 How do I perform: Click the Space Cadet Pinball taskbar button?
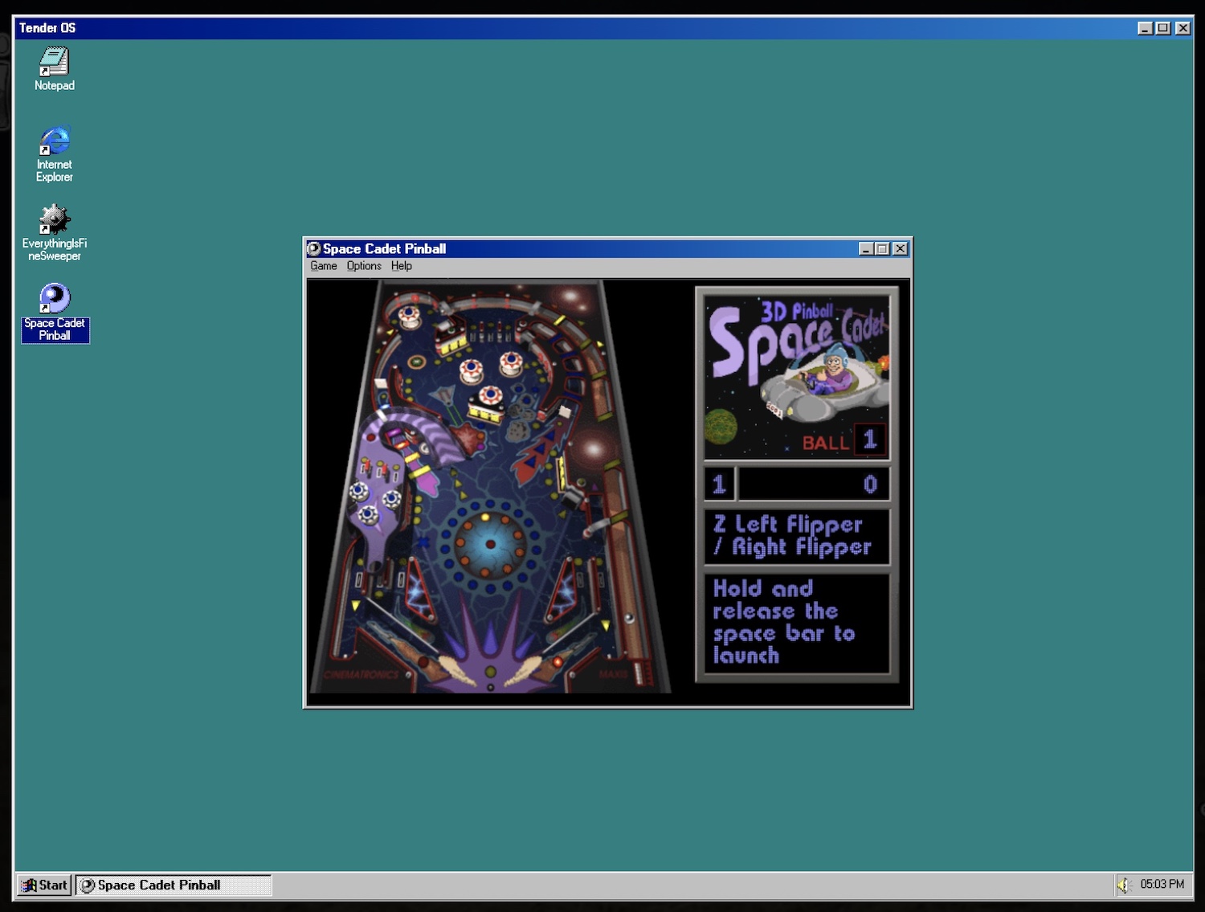[x=174, y=885]
